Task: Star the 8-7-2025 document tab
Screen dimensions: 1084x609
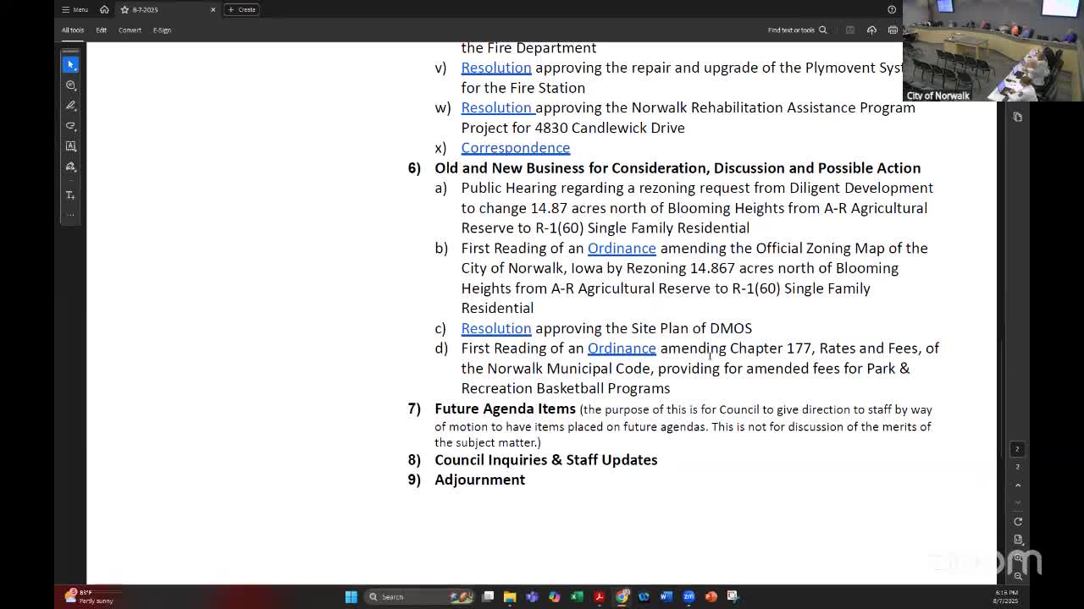Action: click(x=124, y=9)
